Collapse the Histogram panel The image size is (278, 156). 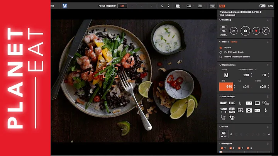220,144
